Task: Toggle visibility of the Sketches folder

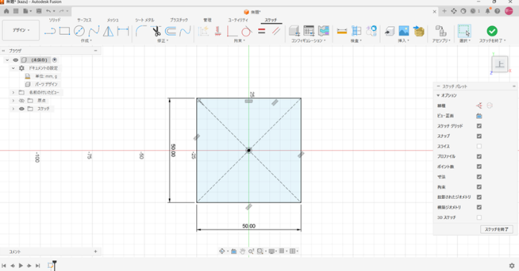Action: 22,108
